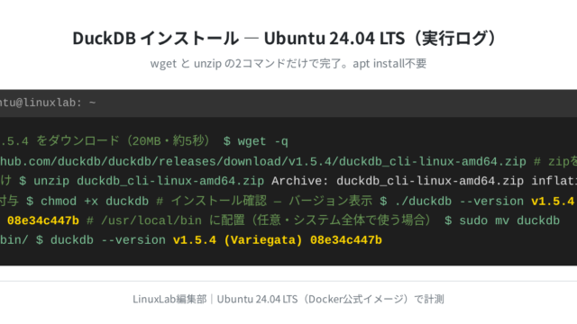Click the '$ ./duckdb --version' command
Screen dimensions: 577x324
pyautogui.click(x=452, y=201)
